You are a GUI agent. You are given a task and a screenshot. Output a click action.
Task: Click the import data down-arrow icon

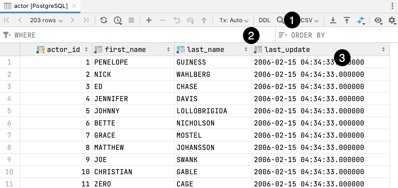click(x=347, y=20)
